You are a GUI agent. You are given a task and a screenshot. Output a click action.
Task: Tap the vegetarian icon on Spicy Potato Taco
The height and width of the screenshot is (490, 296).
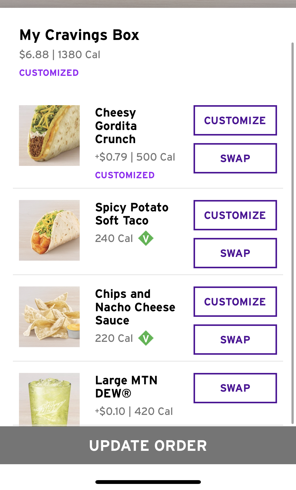pos(146,238)
